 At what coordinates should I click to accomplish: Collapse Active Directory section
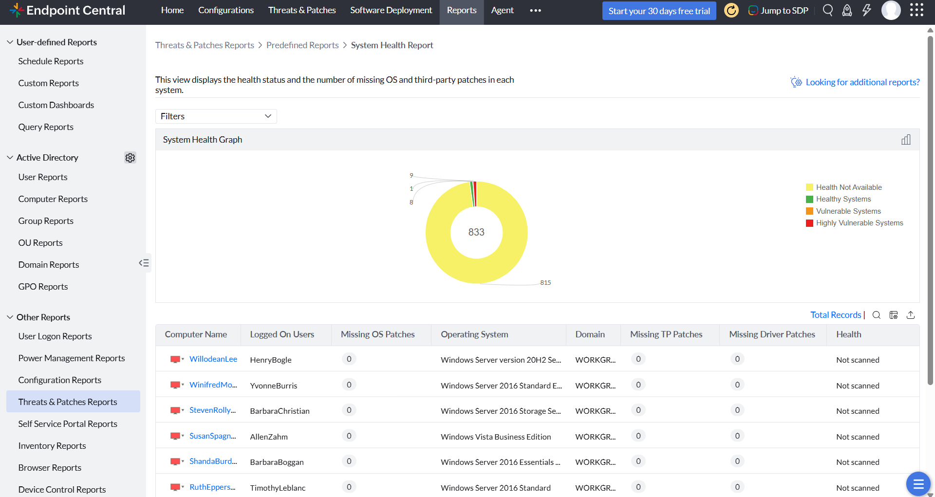pos(10,158)
